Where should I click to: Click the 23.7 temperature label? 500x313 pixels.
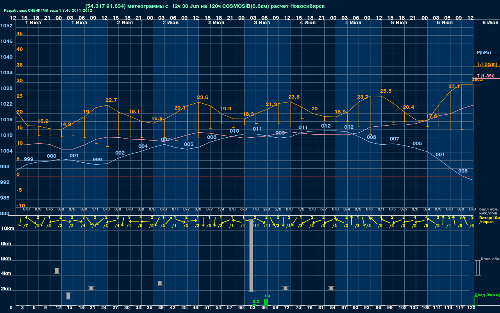pos(363,97)
